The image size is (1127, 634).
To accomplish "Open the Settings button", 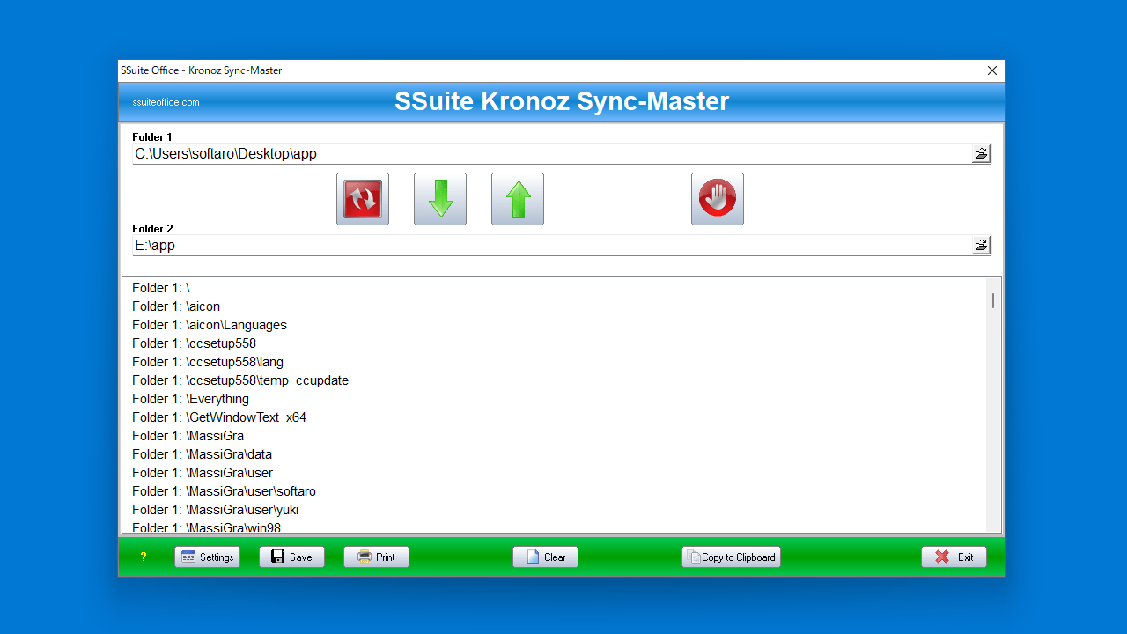I will pyautogui.click(x=207, y=557).
